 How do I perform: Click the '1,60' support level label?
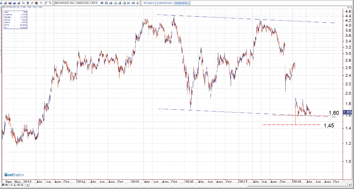334,113
